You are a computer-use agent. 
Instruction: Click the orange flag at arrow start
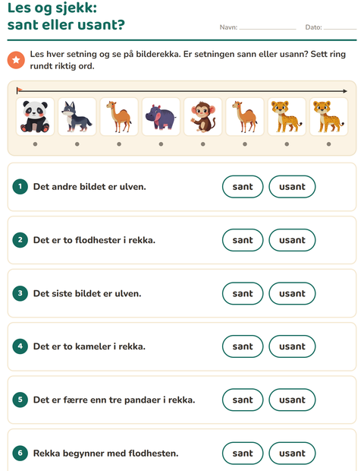click(20, 90)
